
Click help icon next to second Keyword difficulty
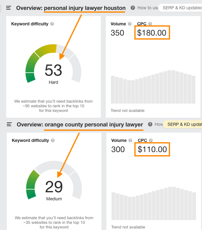point(53,140)
